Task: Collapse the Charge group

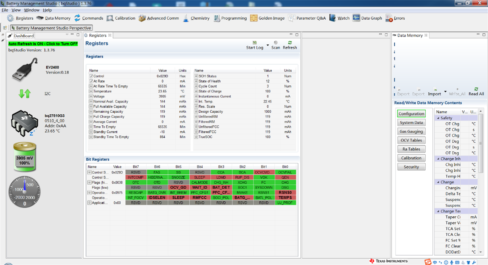Action: [x=438, y=182]
